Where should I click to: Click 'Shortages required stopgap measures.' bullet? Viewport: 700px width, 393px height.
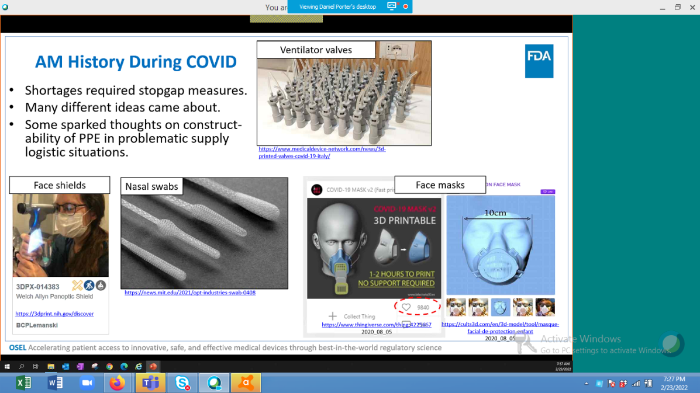point(136,91)
